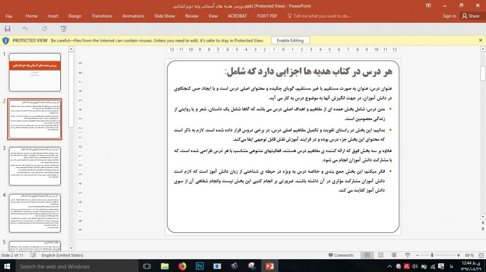The width and height of the screenshot is (486, 272).
Task: Start Slide Show from status bar icon
Action: pos(407,255)
